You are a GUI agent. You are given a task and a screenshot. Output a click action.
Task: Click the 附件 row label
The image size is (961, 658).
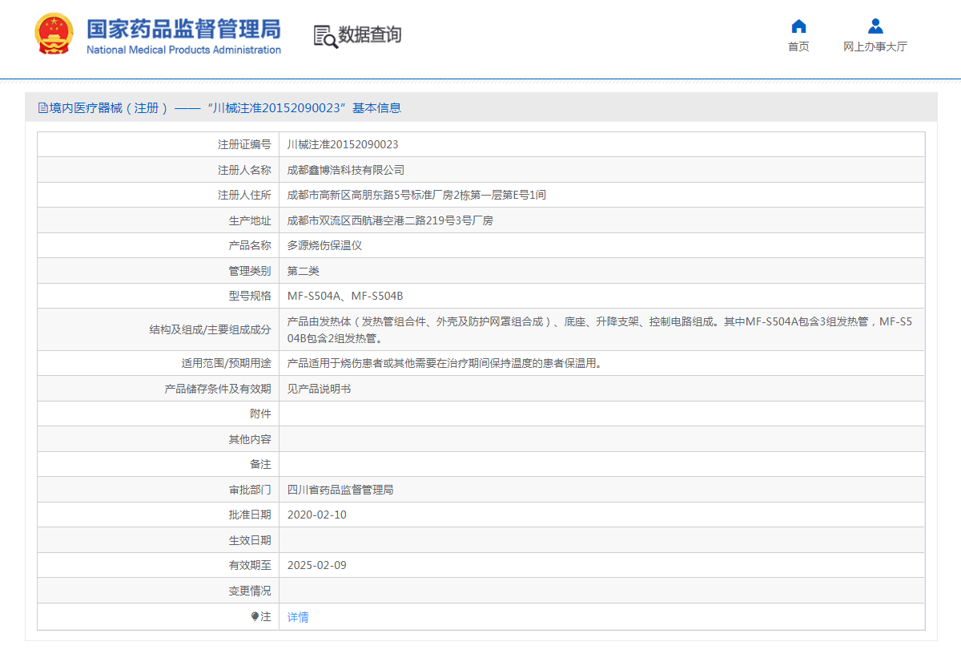[x=260, y=414]
